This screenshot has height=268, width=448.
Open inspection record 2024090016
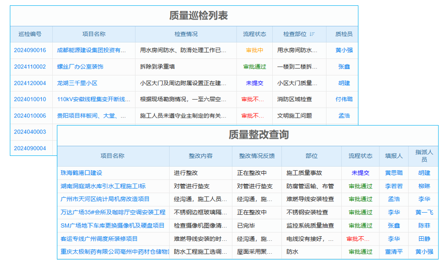30,50
